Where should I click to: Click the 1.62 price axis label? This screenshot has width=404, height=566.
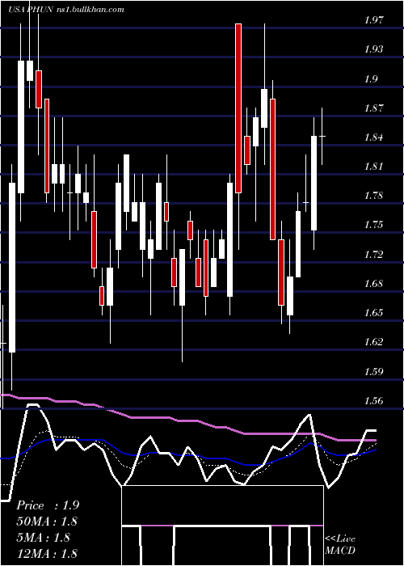point(373,342)
